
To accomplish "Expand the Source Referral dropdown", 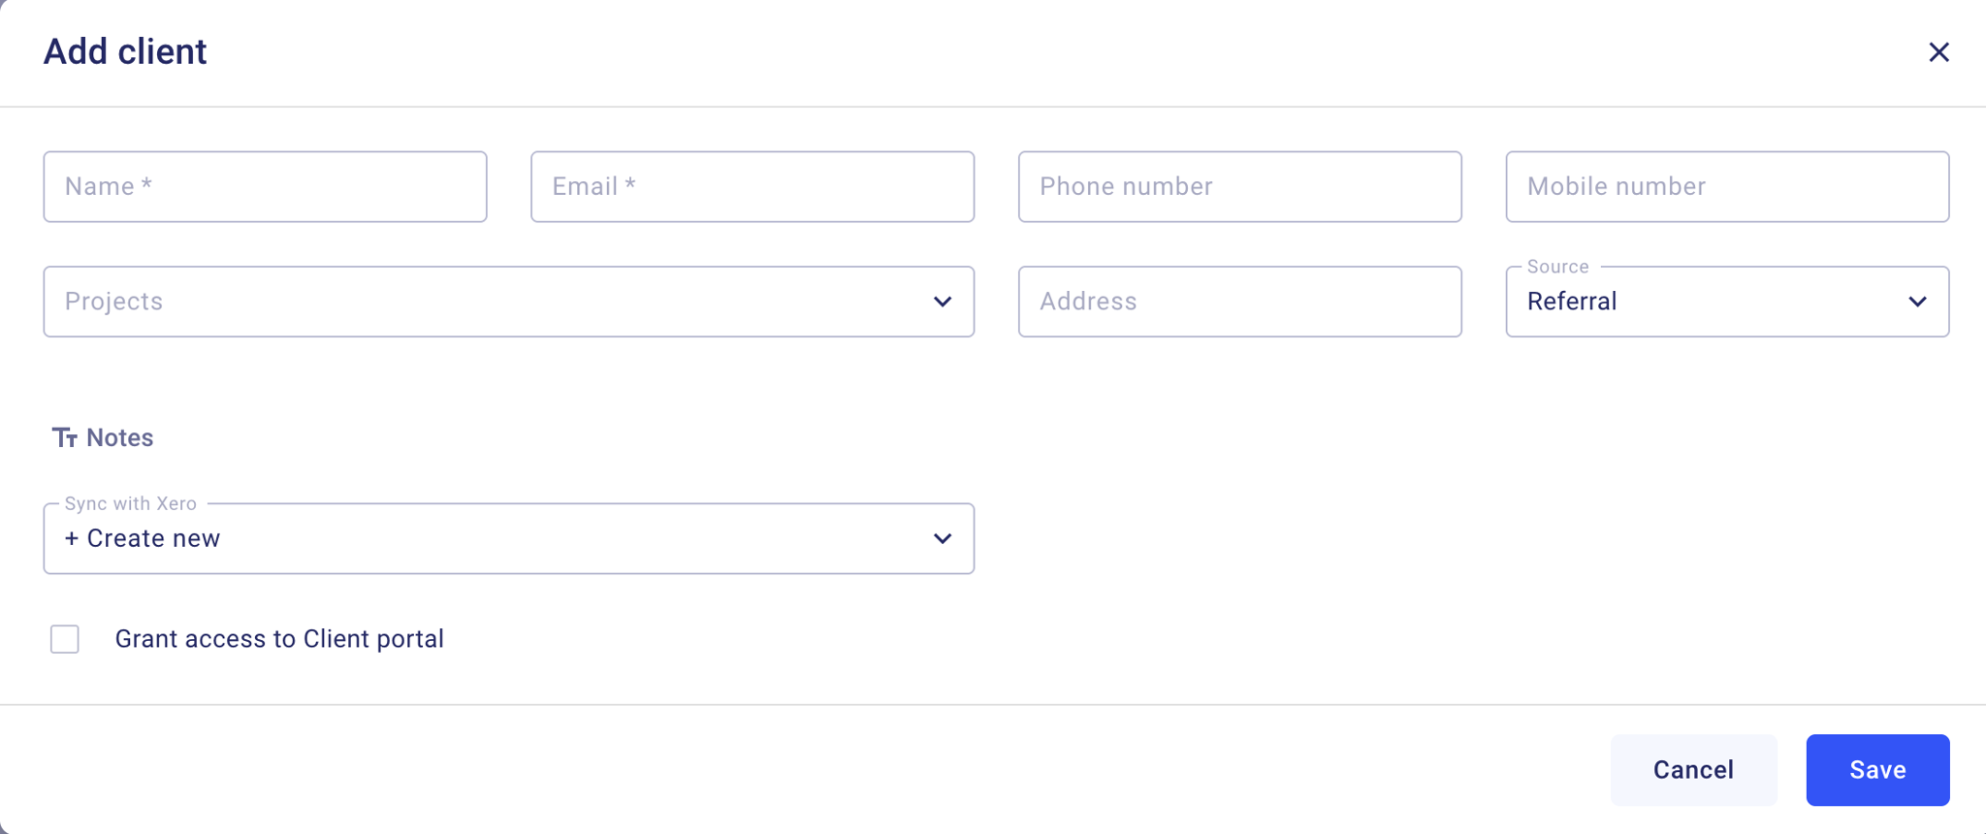I will point(1727,302).
